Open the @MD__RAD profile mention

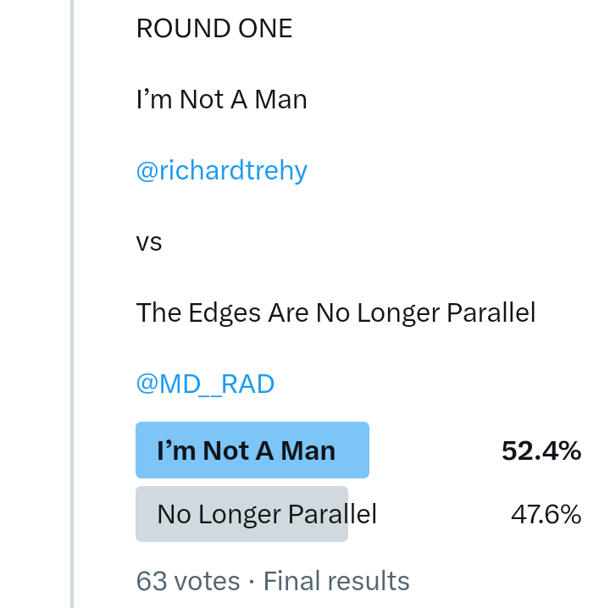point(205,384)
